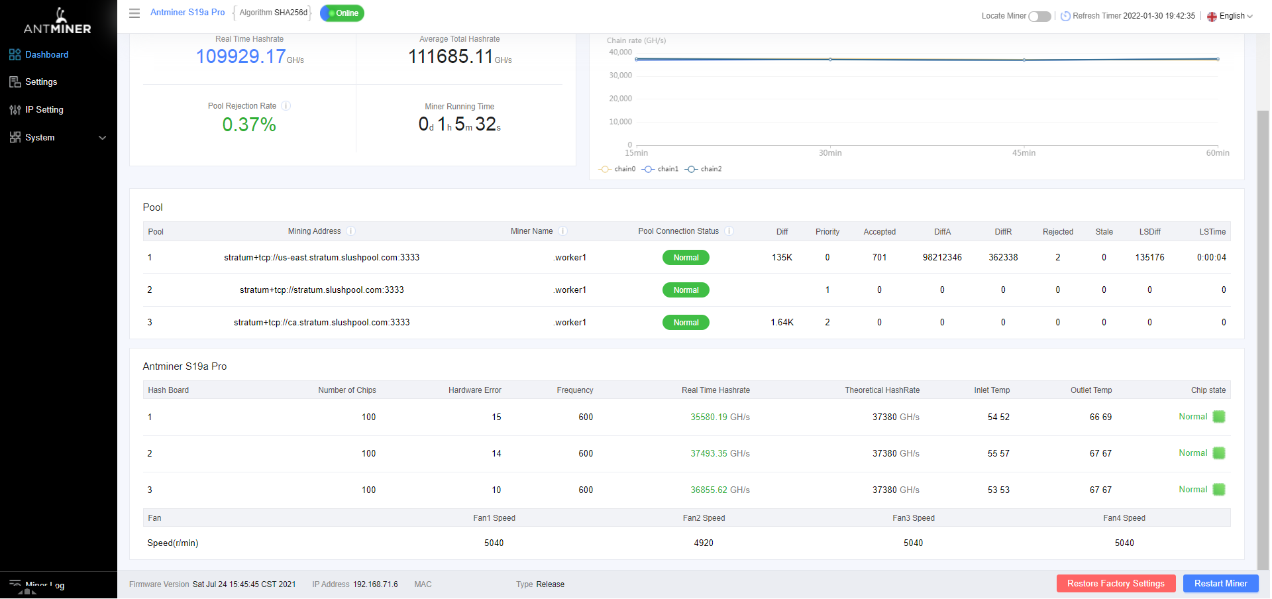Click the 0.37% pool rejection rate

249,125
